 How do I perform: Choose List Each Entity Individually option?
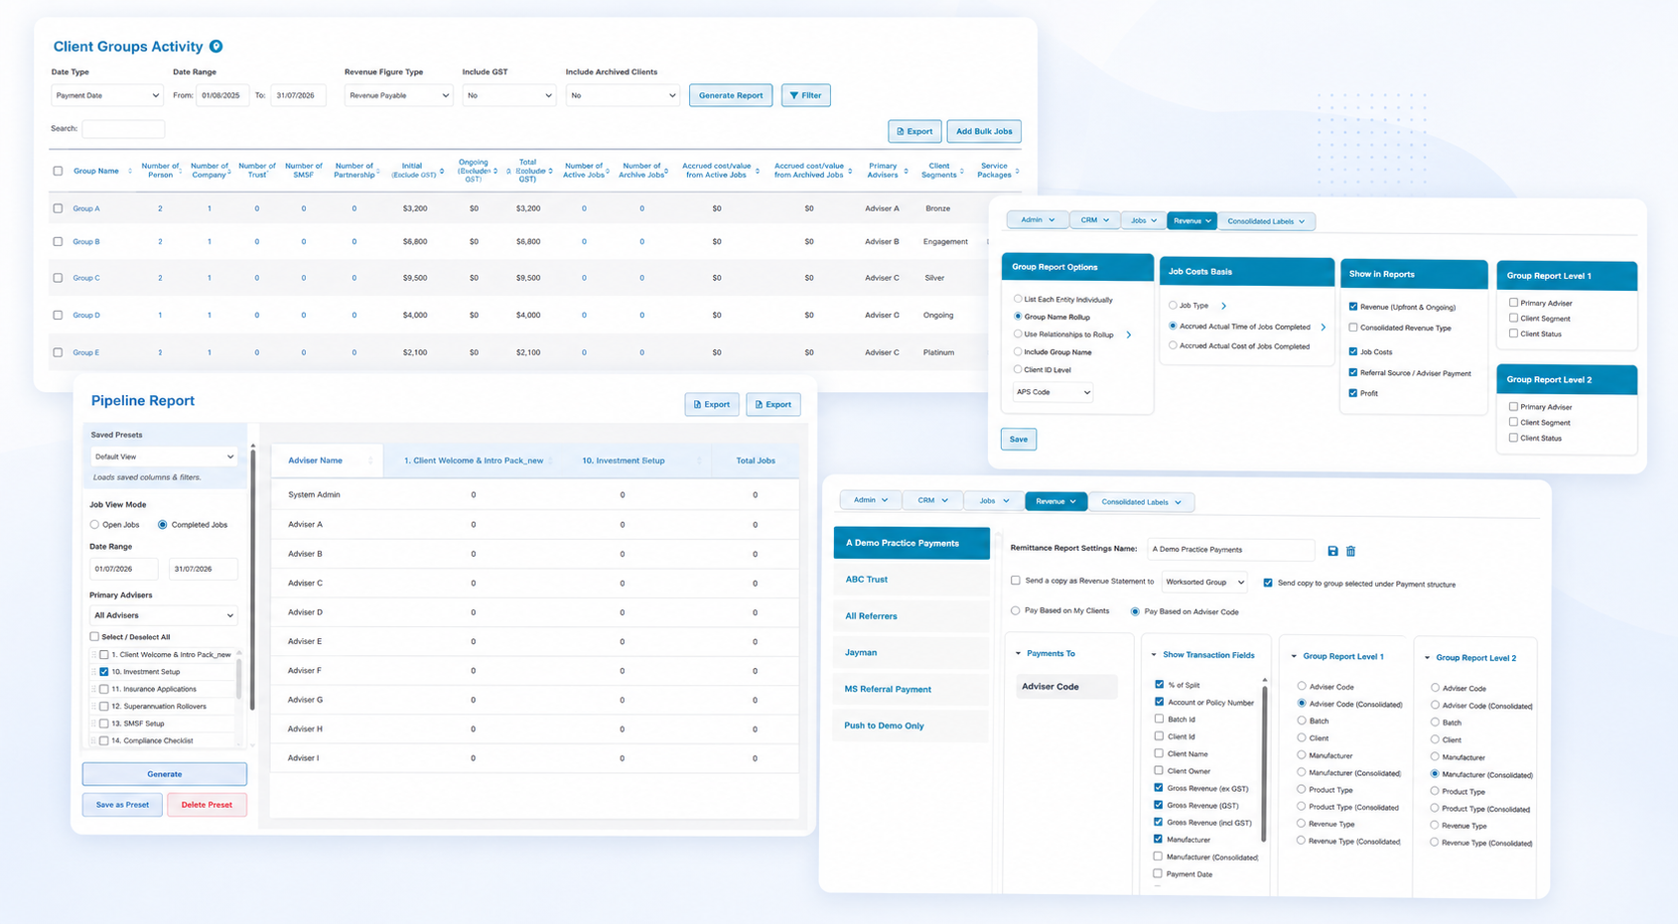pyautogui.click(x=1018, y=299)
